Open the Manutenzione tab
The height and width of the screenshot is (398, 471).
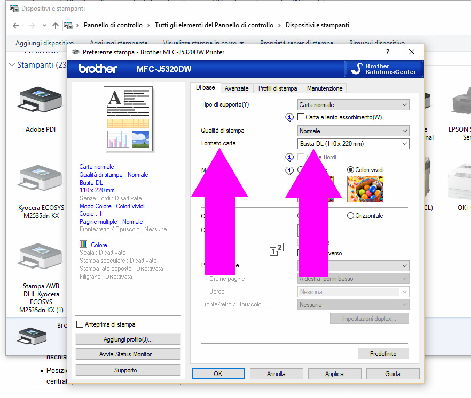[325, 88]
